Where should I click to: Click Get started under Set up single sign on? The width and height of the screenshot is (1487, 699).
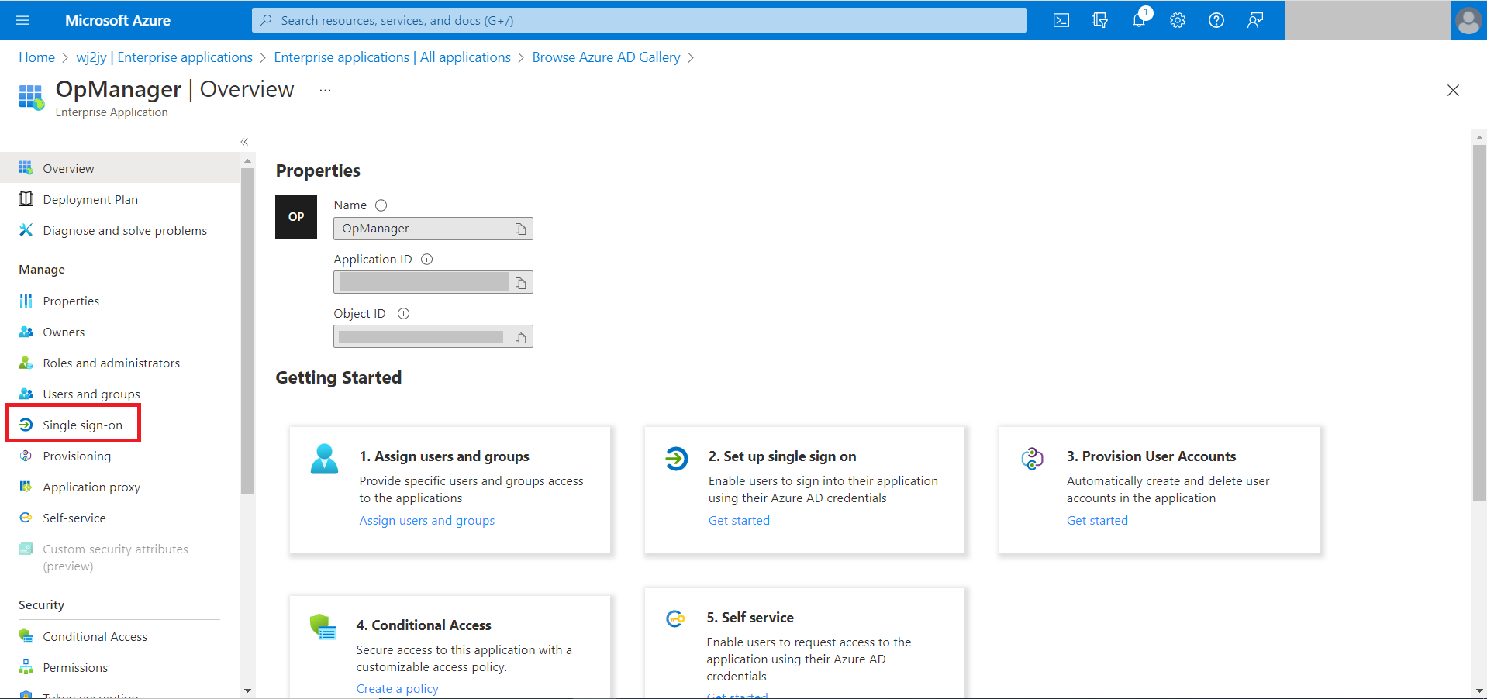(739, 521)
